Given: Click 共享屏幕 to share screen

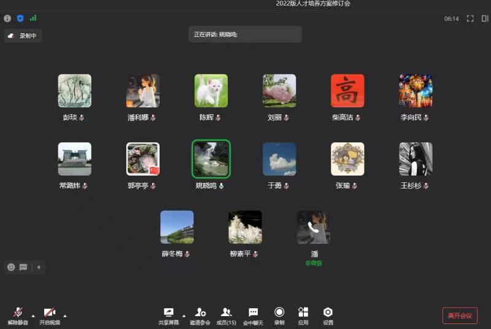Looking at the screenshot, I should tap(169, 315).
